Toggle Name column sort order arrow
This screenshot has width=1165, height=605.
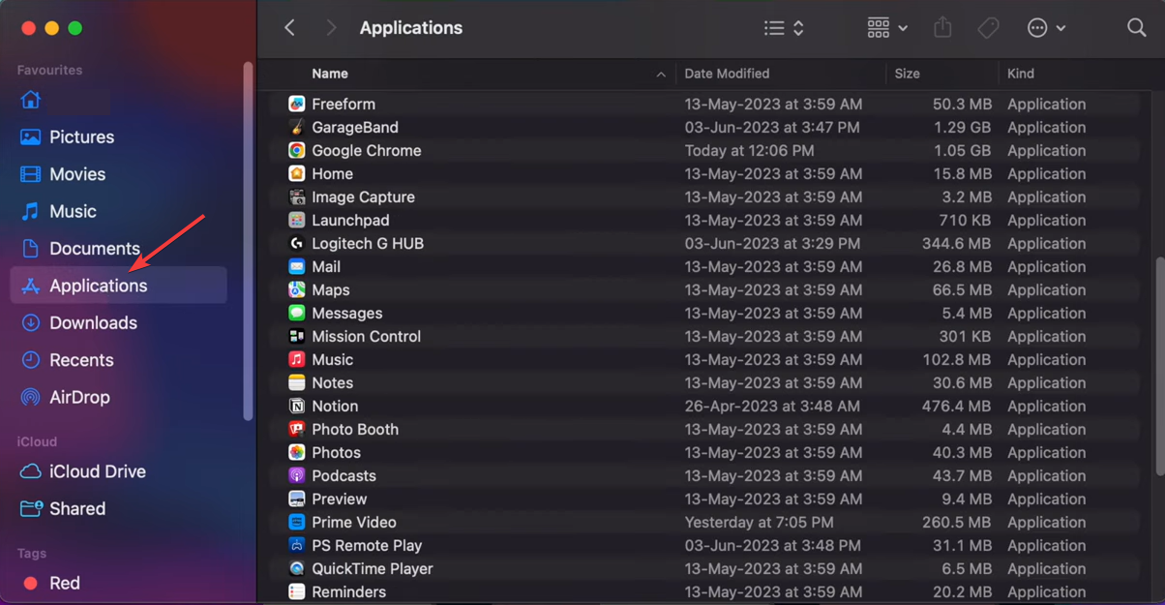pos(661,74)
